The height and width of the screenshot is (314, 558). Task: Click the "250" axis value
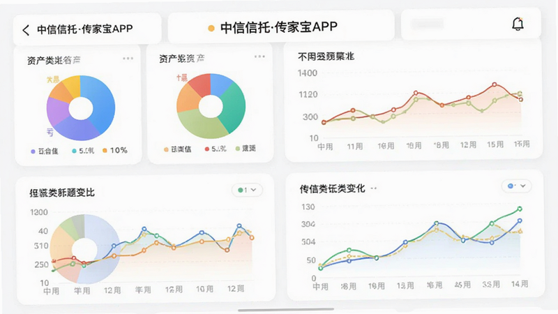click(41, 265)
